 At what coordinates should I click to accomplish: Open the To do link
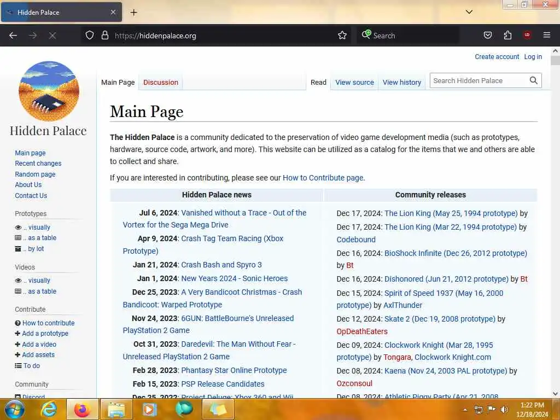coord(31,366)
